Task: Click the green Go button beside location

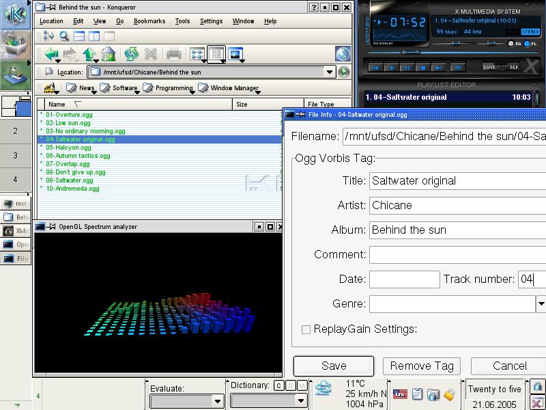Action: [344, 72]
